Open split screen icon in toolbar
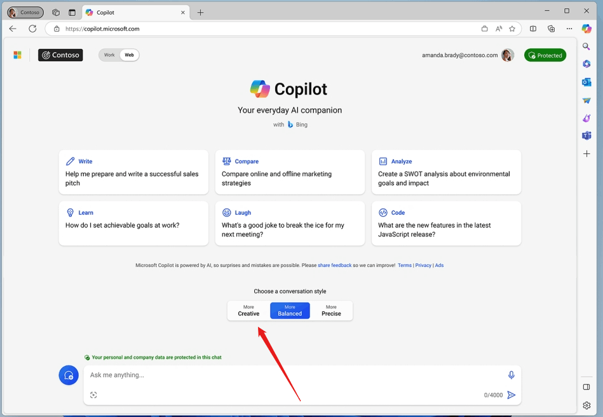The image size is (603, 417). coord(533,29)
